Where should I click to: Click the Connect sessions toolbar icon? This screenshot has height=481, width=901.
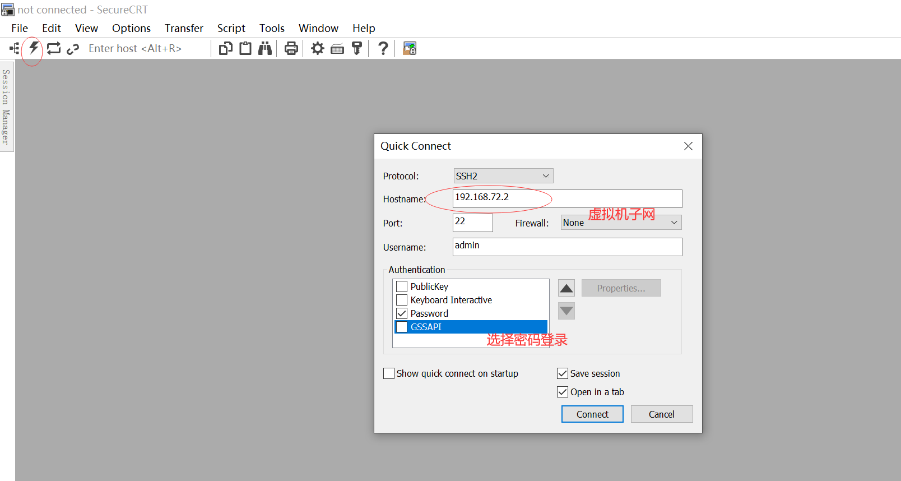(15, 49)
